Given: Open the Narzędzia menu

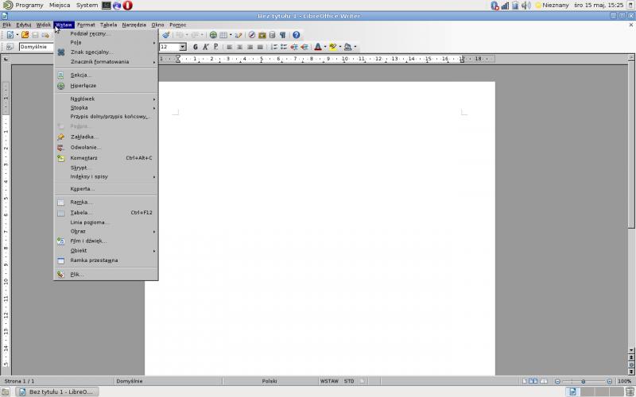Looking at the screenshot, I should tap(134, 25).
